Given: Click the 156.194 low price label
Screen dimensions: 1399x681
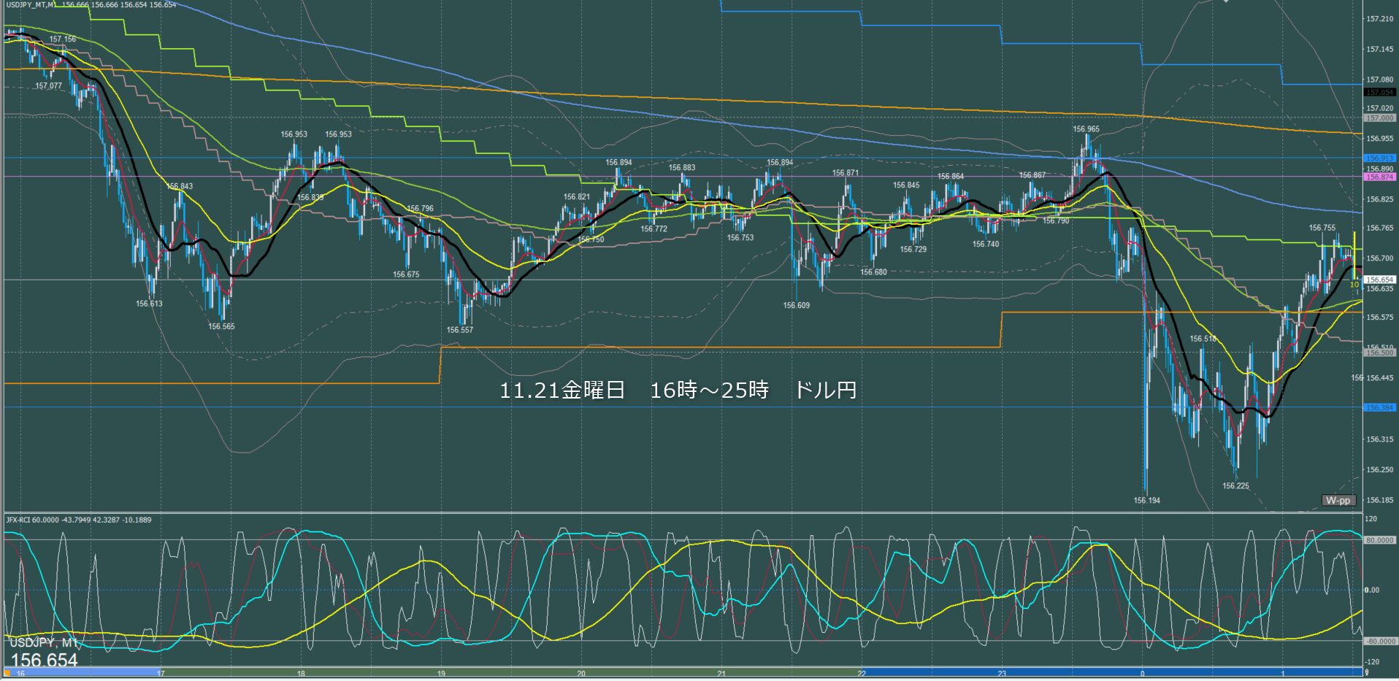Looking at the screenshot, I should click(1146, 501).
